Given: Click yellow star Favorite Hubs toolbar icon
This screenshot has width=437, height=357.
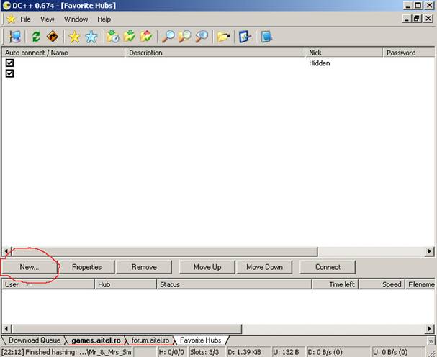Looking at the screenshot, I should coord(74,37).
